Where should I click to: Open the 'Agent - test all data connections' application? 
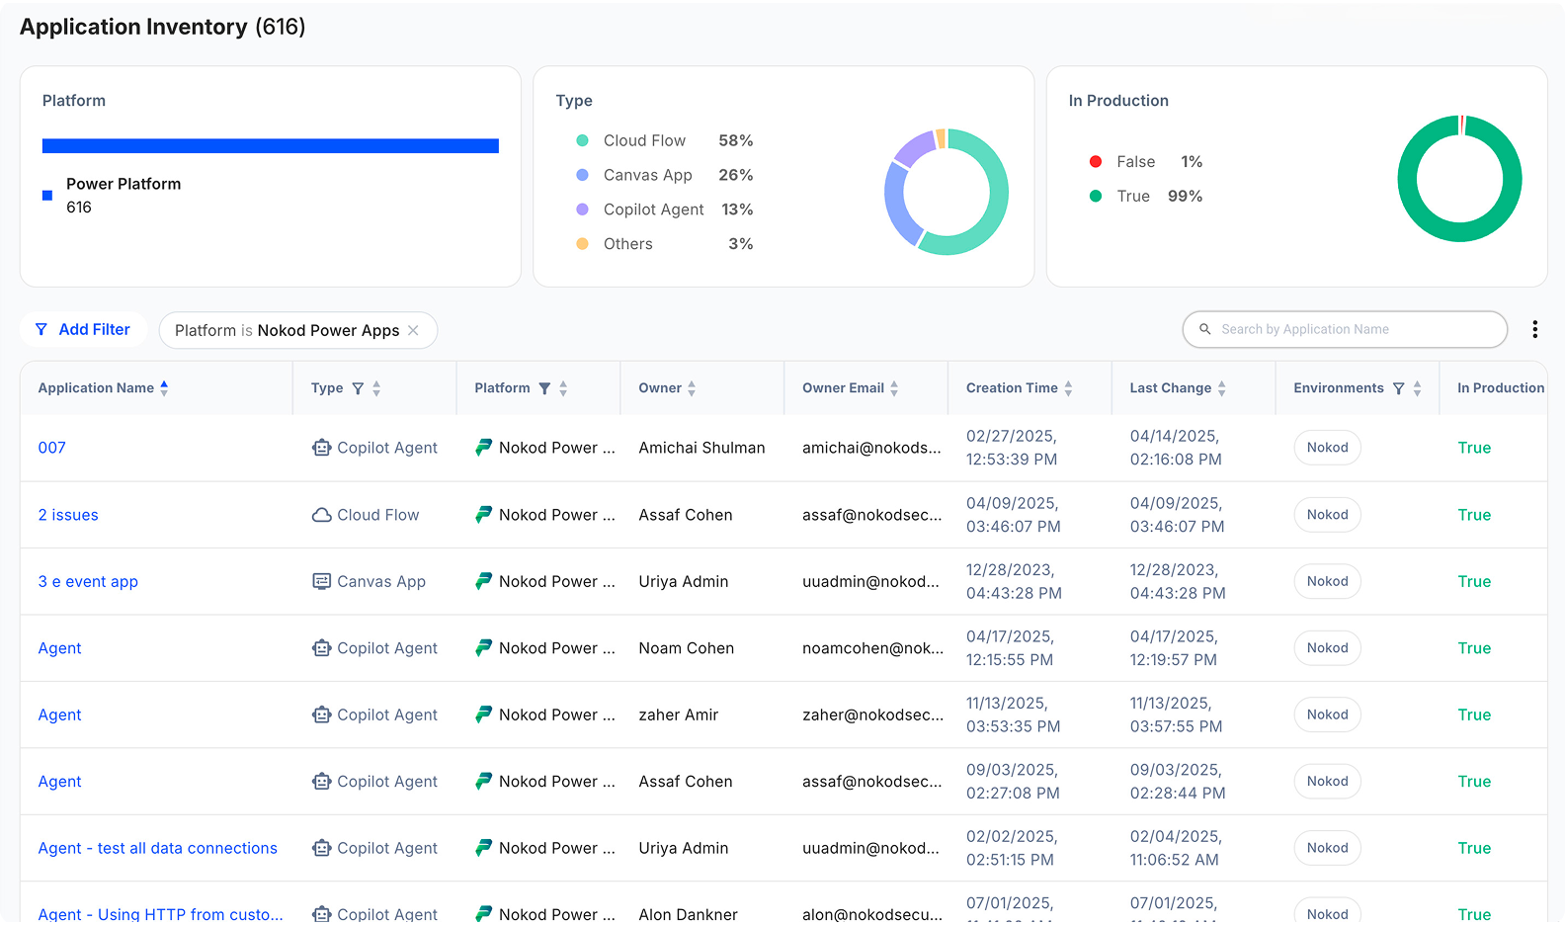157,848
